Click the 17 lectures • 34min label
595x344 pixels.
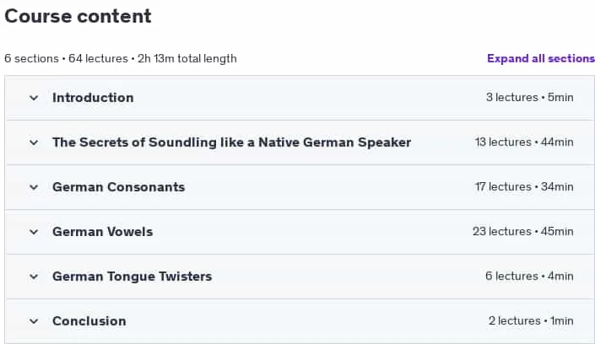pyautogui.click(x=524, y=187)
